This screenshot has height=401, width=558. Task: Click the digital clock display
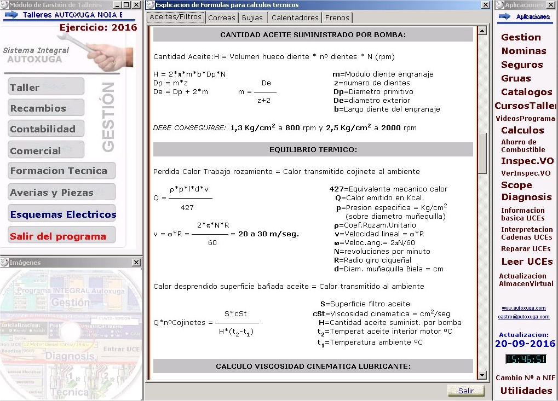pyautogui.click(x=526, y=359)
